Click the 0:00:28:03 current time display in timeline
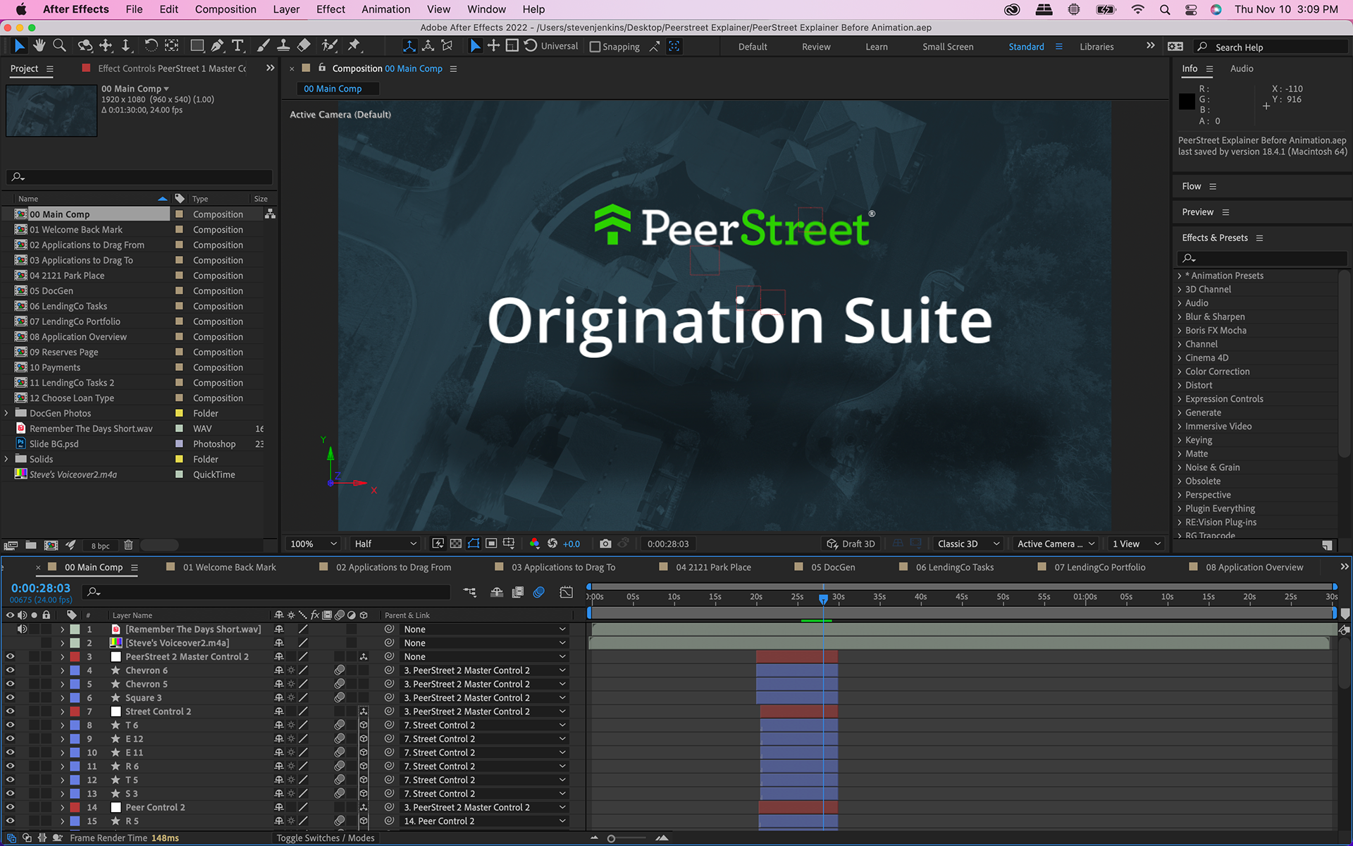Image resolution: width=1353 pixels, height=846 pixels. click(41, 588)
